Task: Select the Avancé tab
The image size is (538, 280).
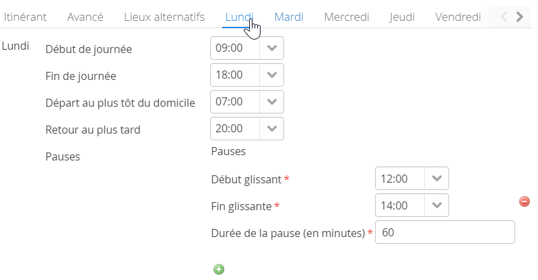Action: tap(85, 17)
